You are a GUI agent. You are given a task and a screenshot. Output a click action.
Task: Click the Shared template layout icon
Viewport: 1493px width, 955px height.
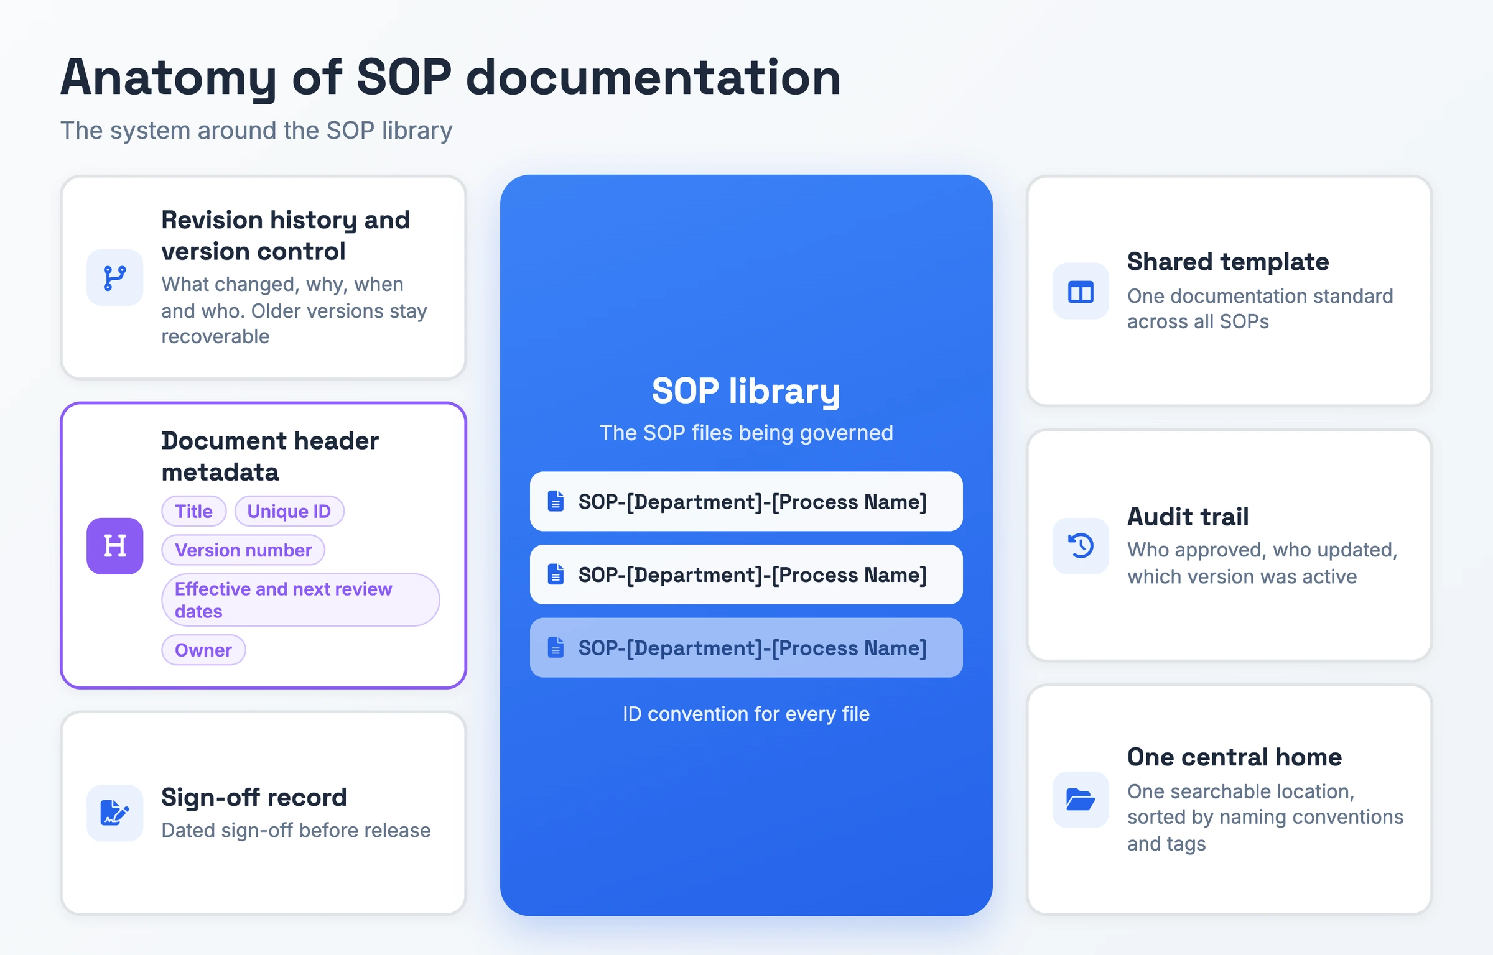1081,291
